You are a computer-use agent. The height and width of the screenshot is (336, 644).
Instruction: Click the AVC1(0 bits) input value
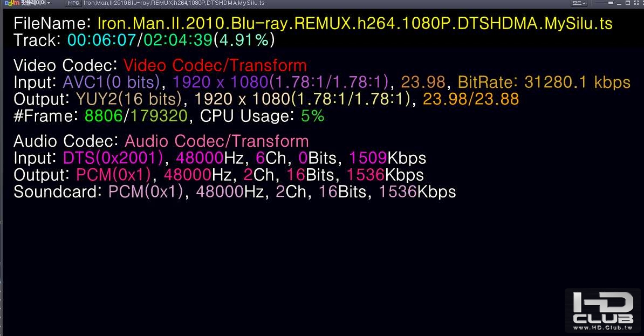[x=111, y=83]
